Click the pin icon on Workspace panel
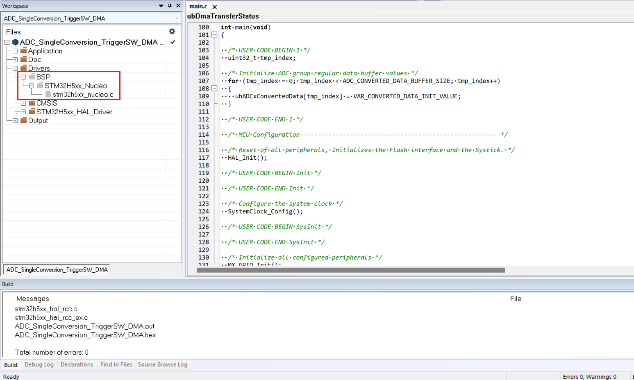 coord(170,6)
